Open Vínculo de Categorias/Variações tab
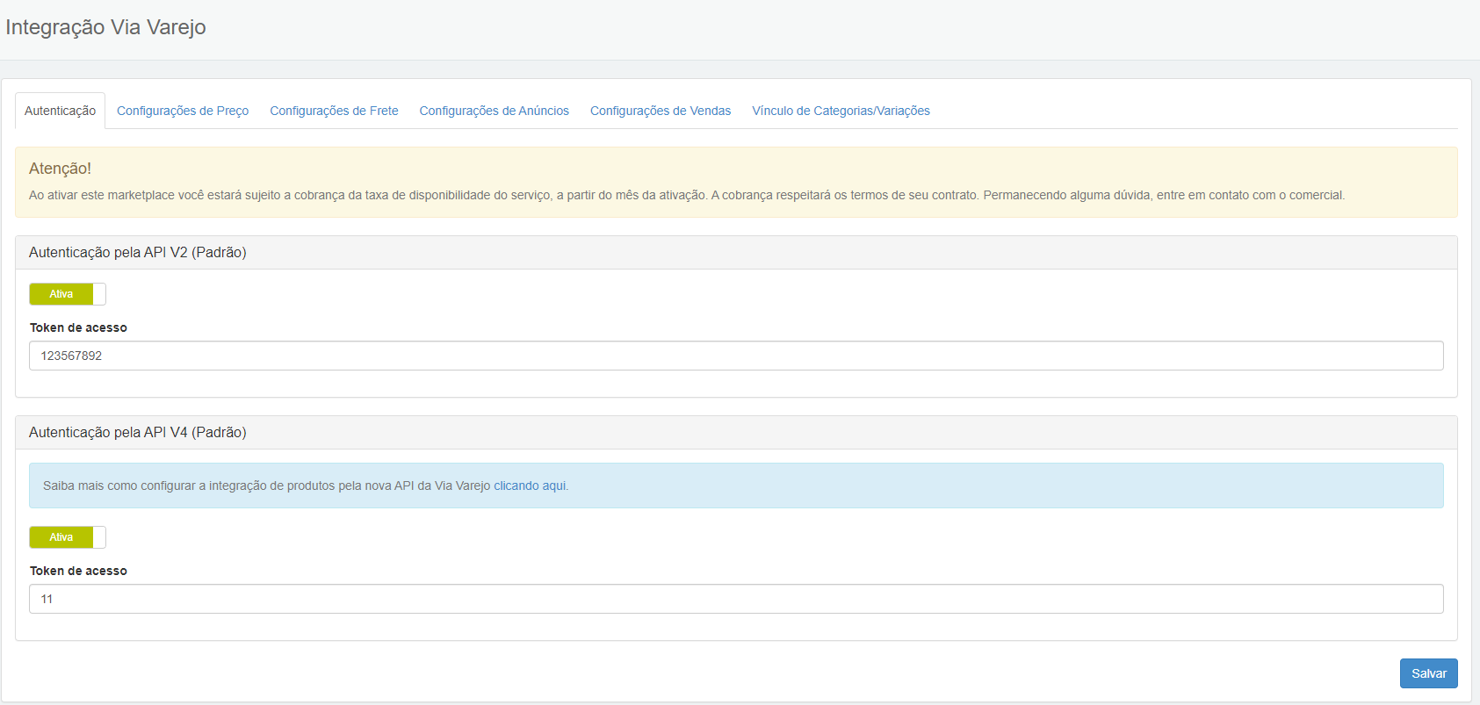This screenshot has height=705, width=1480. [x=841, y=111]
